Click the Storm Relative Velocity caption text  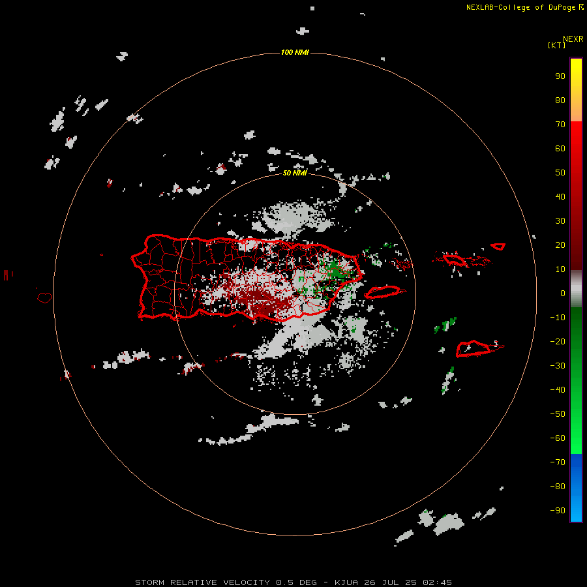click(293, 582)
